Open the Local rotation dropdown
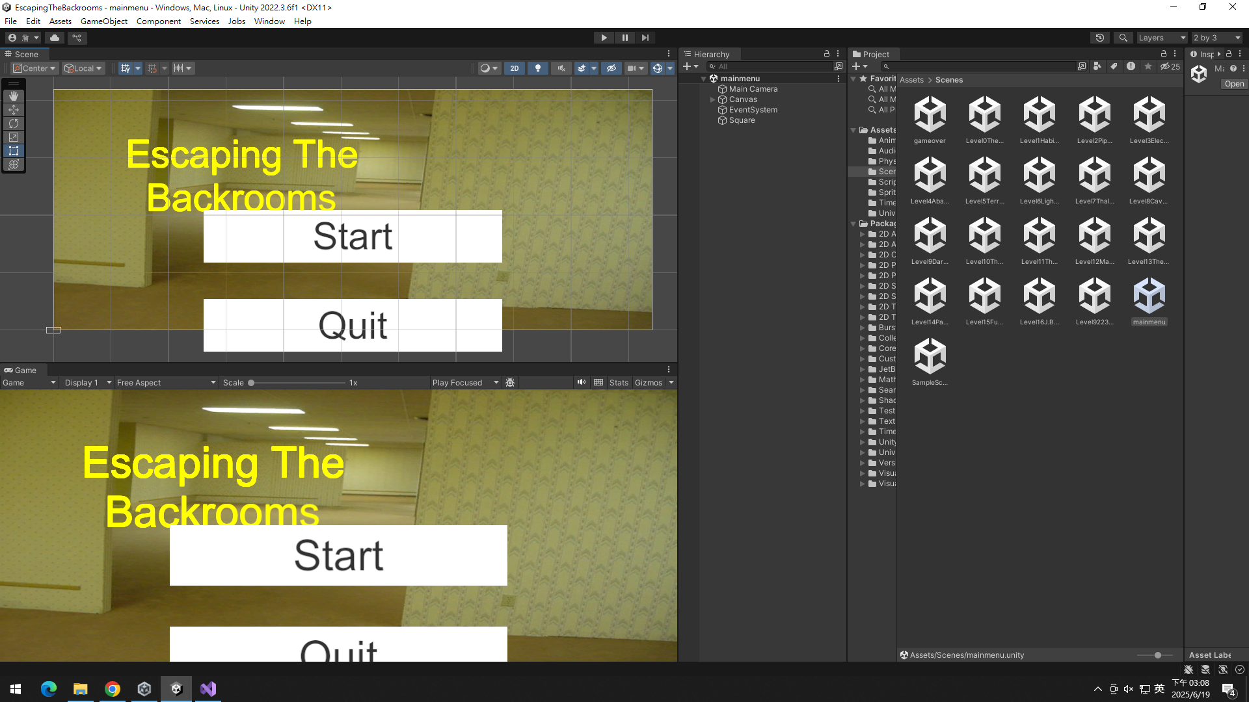1249x702 pixels. 83,68
